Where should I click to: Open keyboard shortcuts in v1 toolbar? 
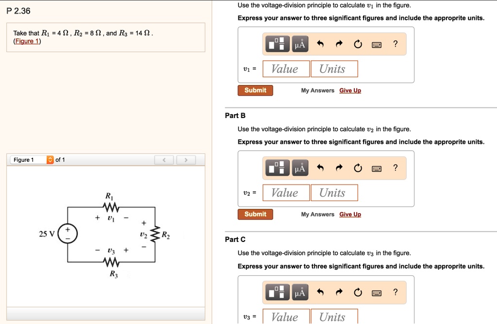[377, 45]
